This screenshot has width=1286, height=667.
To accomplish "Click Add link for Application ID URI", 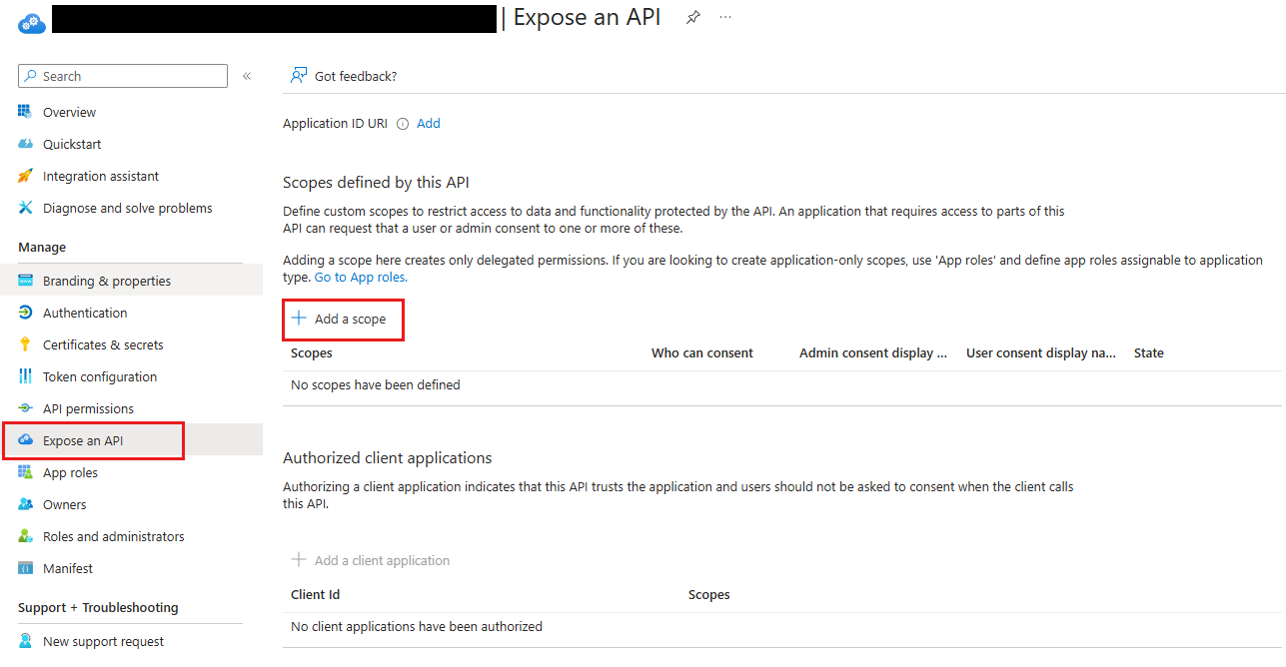I will pyautogui.click(x=429, y=124).
